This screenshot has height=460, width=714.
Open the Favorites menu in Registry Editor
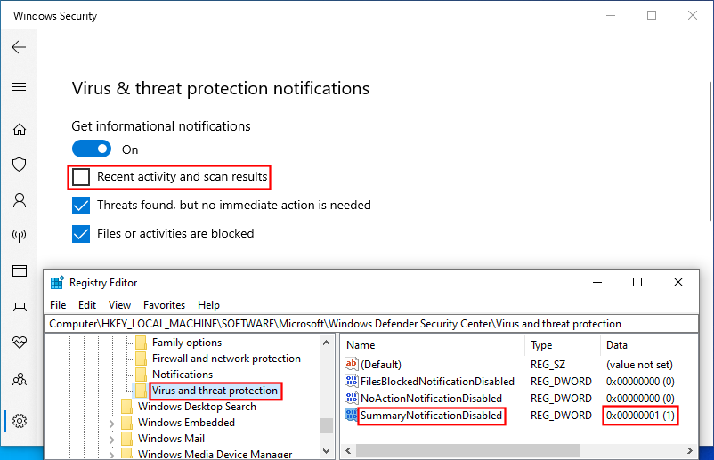(164, 305)
